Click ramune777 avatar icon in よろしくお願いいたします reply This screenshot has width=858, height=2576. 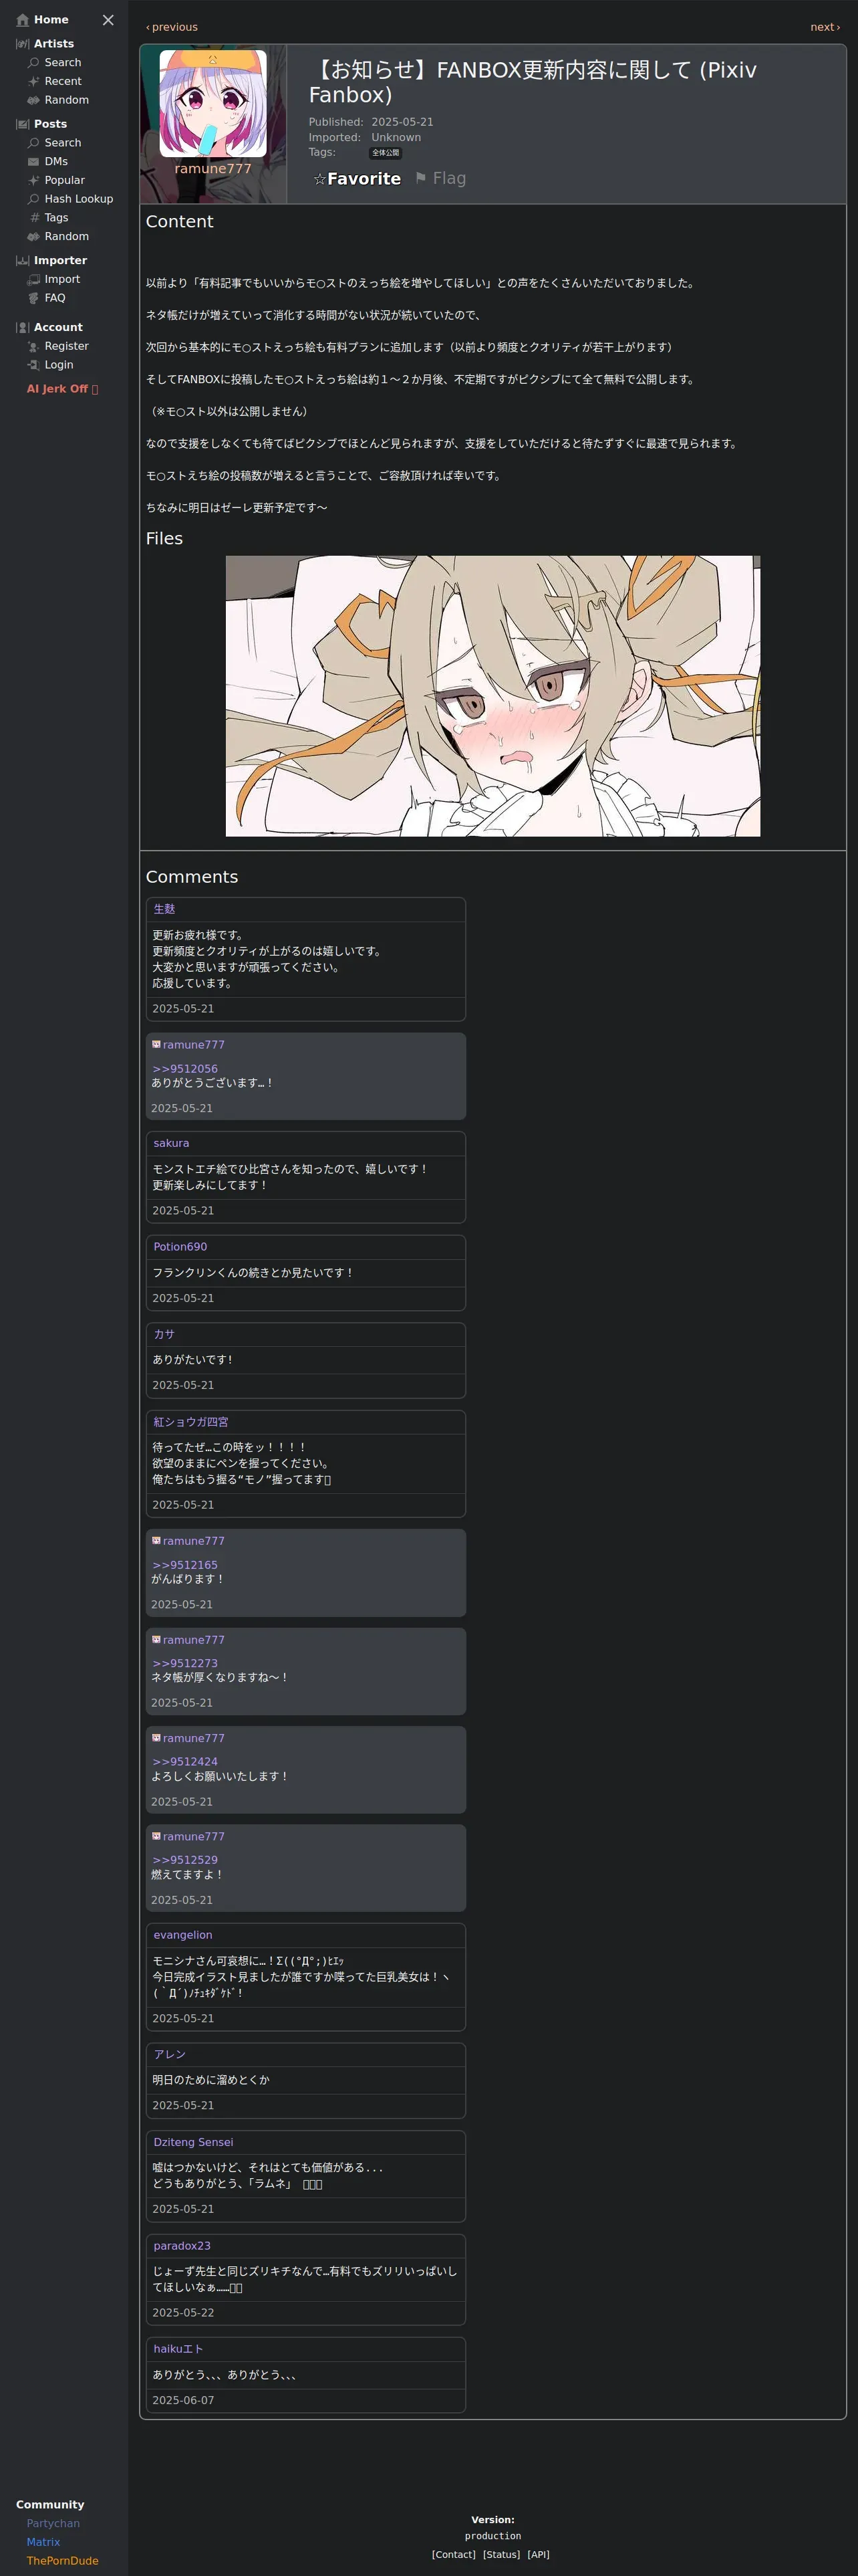[x=156, y=1737]
